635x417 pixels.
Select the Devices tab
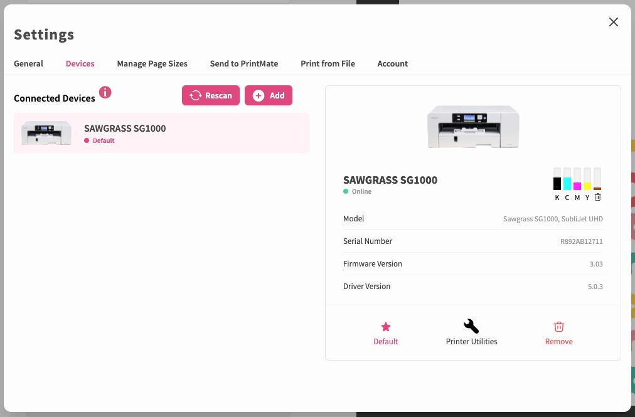click(80, 63)
